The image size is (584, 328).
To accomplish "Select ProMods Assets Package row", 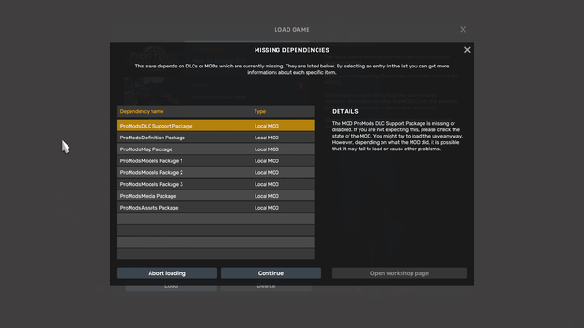I will 215,208.
